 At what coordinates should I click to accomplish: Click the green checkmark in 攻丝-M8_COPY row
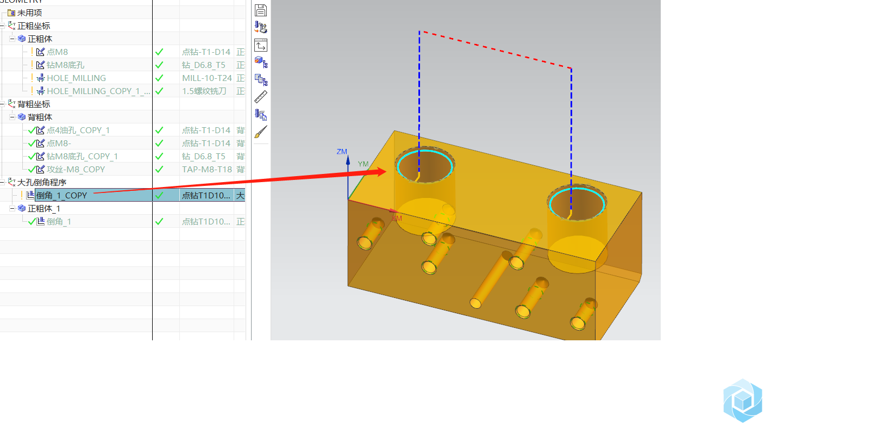(x=159, y=169)
